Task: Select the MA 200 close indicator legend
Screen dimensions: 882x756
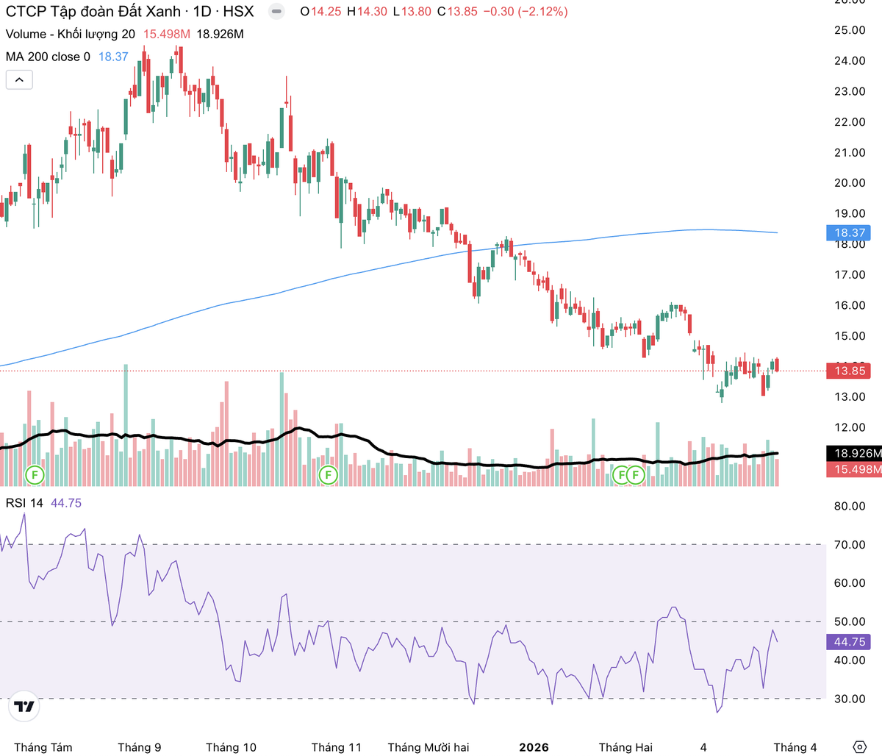Action: pyautogui.click(x=48, y=57)
